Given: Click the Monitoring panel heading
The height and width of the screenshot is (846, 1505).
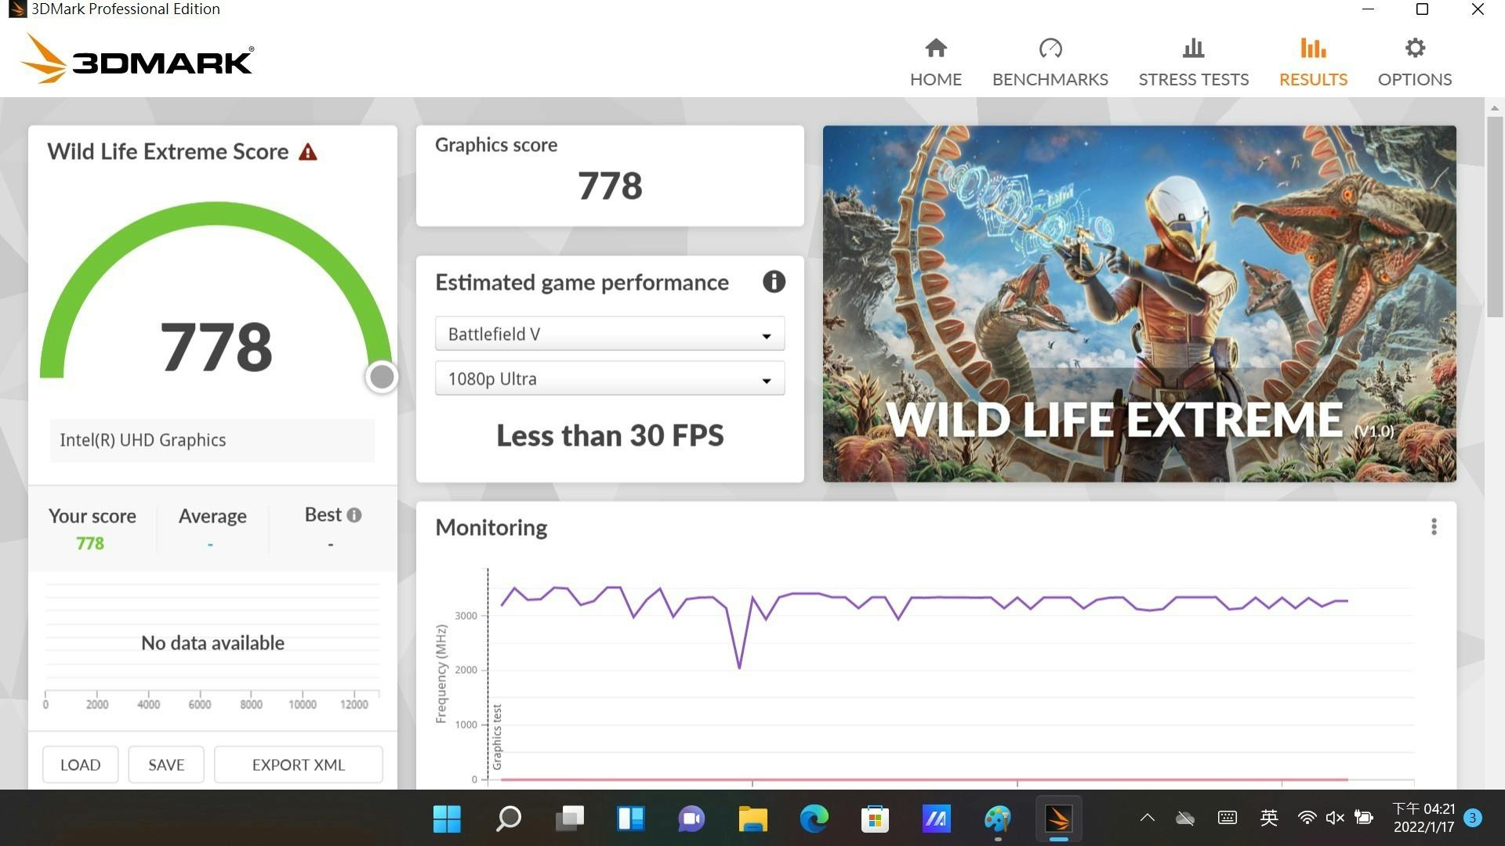Looking at the screenshot, I should click(491, 527).
